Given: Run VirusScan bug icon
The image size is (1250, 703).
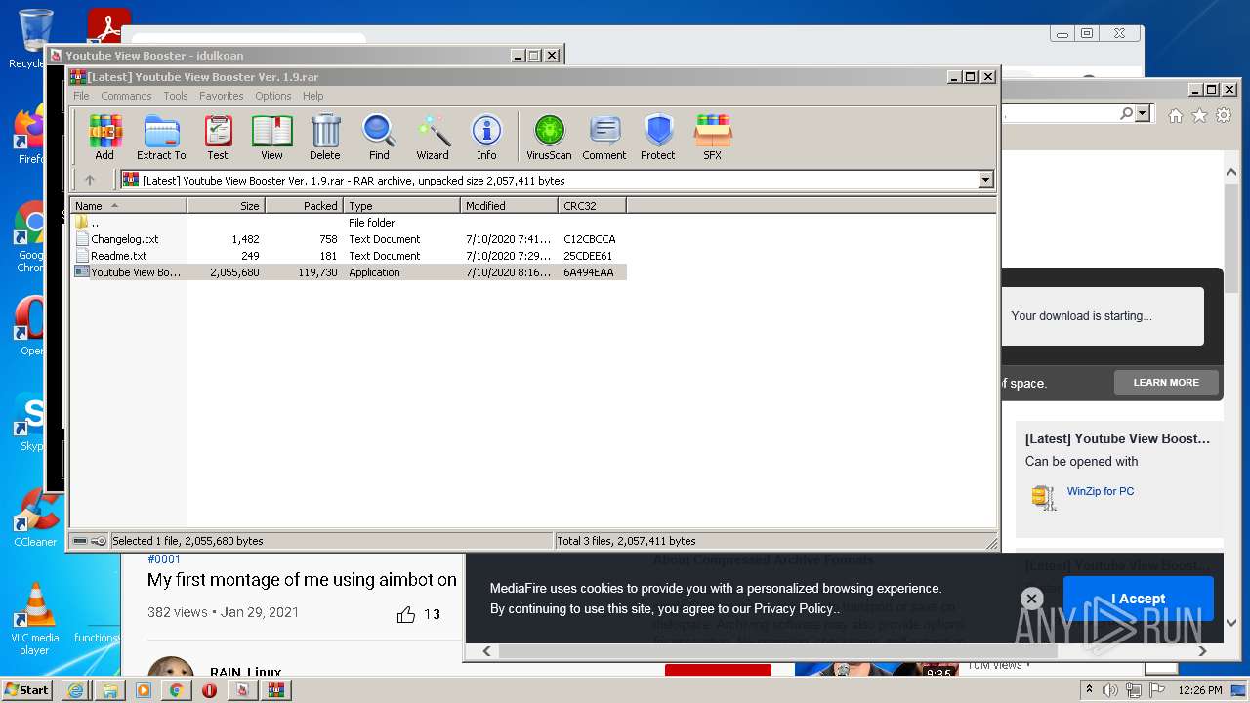Looking at the screenshot, I should pyautogui.click(x=549, y=137).
